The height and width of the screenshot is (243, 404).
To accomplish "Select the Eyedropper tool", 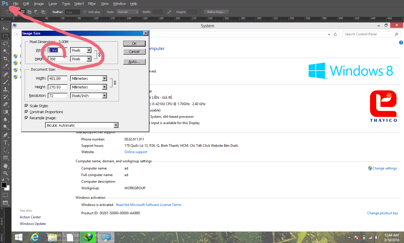I will [x=5, y=66].
